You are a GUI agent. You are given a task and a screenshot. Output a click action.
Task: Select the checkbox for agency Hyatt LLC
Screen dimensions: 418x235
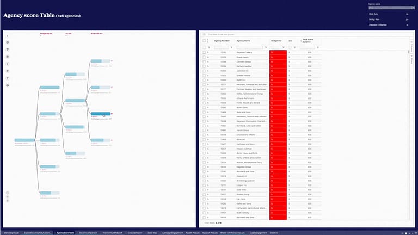[x=204, y=80]
